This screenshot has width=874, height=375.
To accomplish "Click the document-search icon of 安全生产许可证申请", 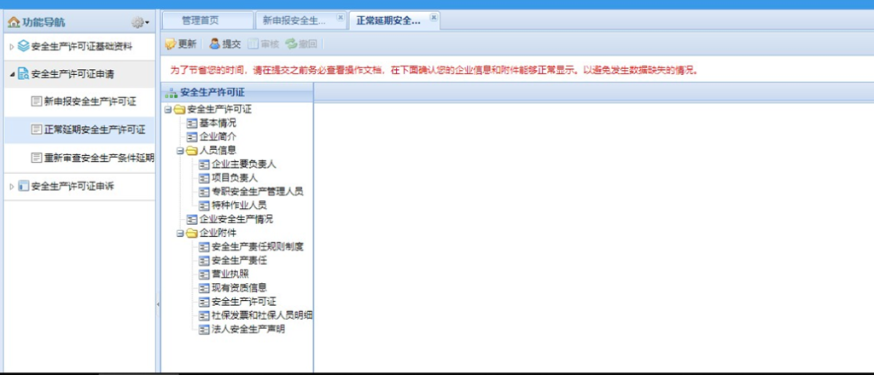I will [23, 74].
